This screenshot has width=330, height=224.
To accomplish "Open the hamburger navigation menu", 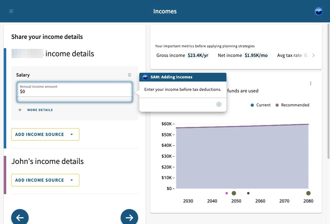I will point(11,11).
